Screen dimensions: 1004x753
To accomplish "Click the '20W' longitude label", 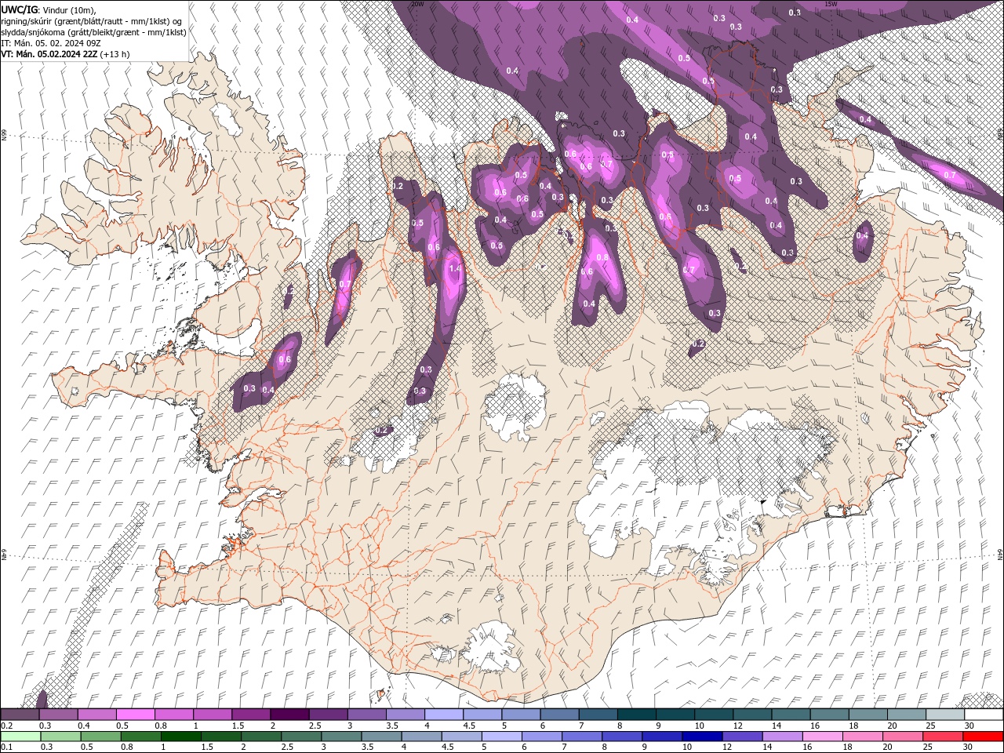I will pos(418,4).
